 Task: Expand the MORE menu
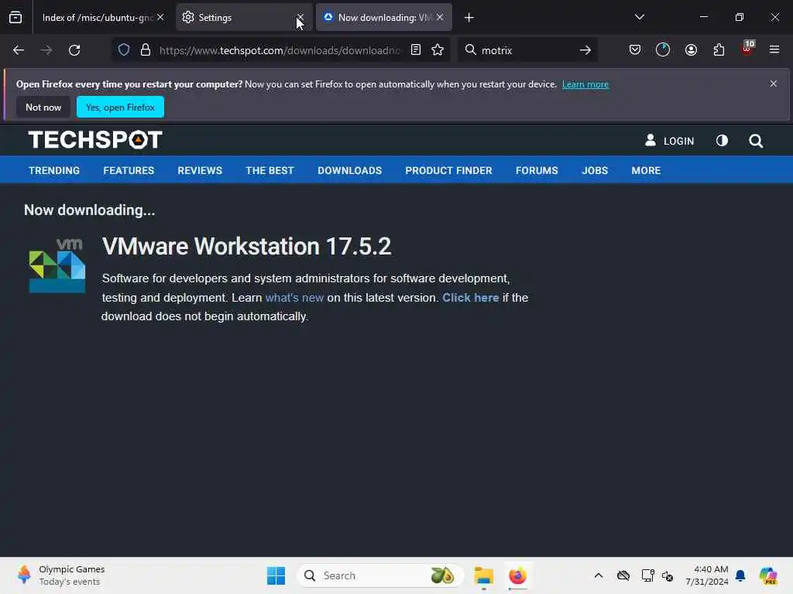pyautogui.click(x=646, y=171)
